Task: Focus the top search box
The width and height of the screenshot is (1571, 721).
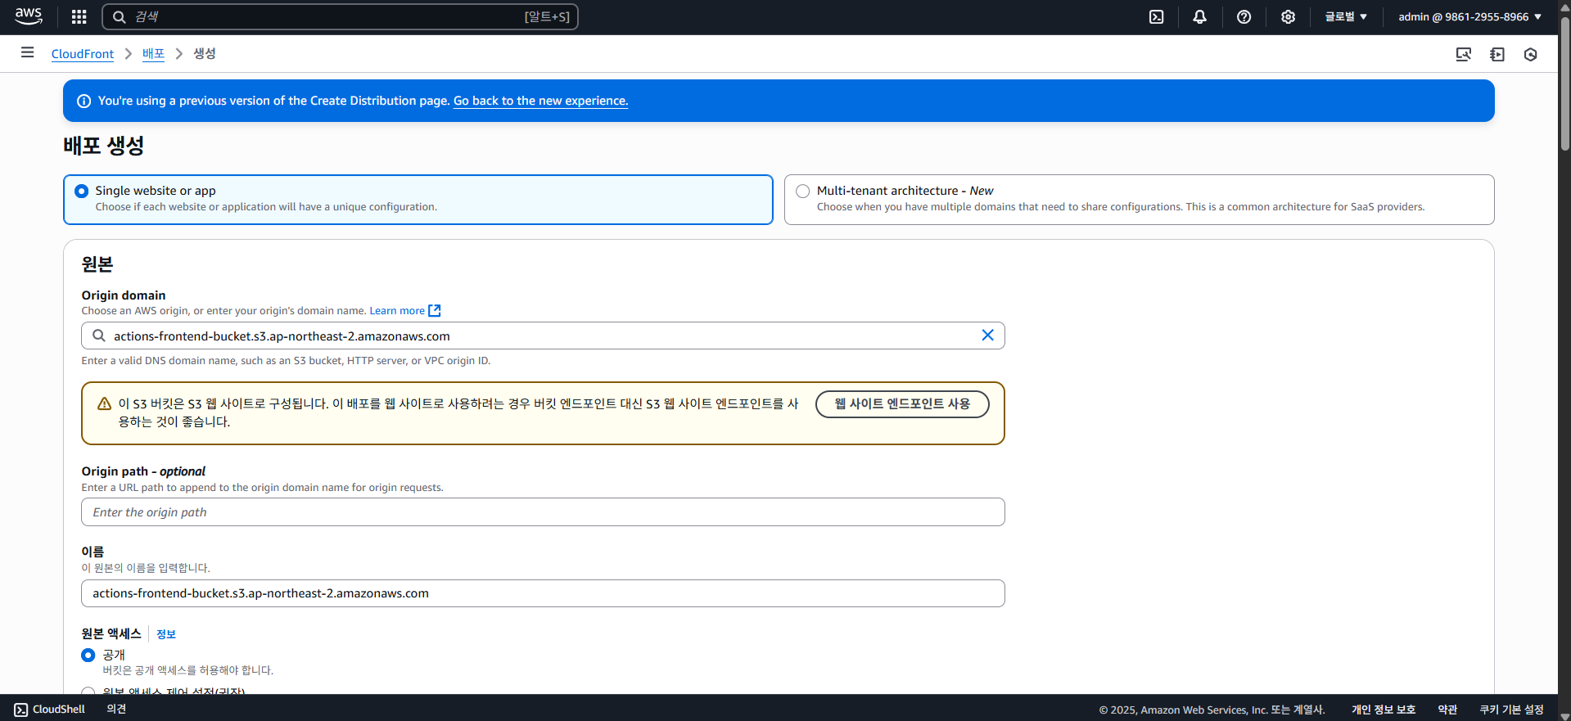Action: coord(340,16)
